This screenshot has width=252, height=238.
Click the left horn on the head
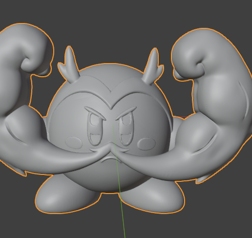(x=69, y=65)
